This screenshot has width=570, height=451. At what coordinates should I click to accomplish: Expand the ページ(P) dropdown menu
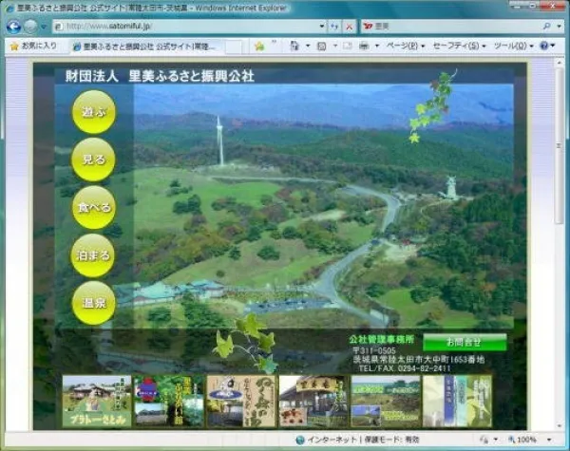pyautogui.click(x=407, y=46)
